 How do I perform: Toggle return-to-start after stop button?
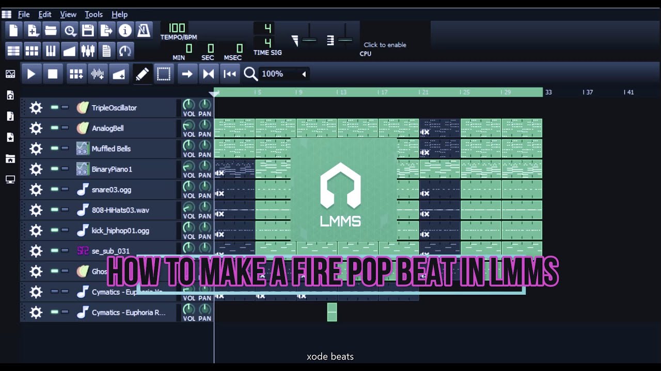point(230,74)
